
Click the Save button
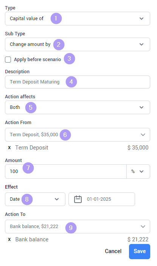(140, 252)
